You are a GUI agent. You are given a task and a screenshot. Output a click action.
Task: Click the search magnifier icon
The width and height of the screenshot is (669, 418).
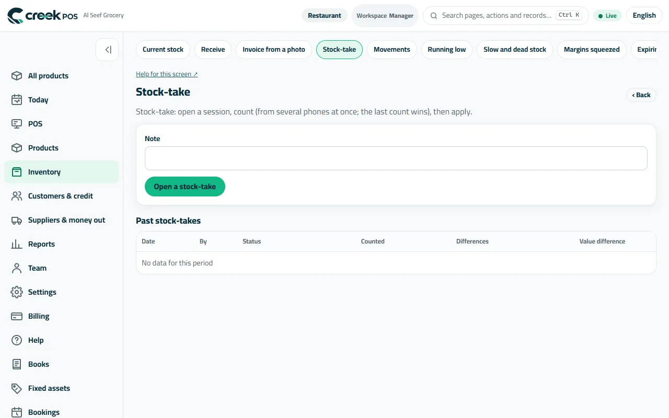point(434,16)
